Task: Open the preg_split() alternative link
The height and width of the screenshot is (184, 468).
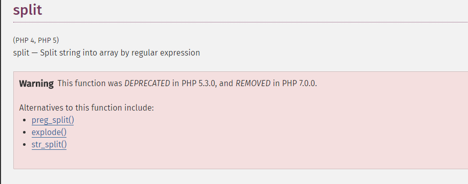Action: coord(53,120)
